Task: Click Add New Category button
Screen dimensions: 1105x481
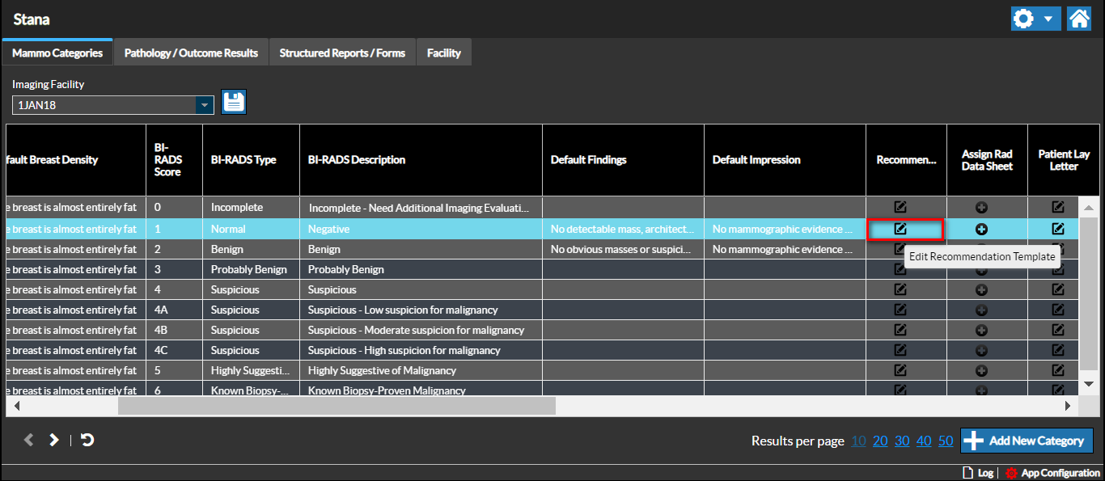Action: click(x=1027, y=441)
